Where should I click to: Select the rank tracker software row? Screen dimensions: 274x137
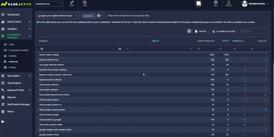[x=153, y=90]
